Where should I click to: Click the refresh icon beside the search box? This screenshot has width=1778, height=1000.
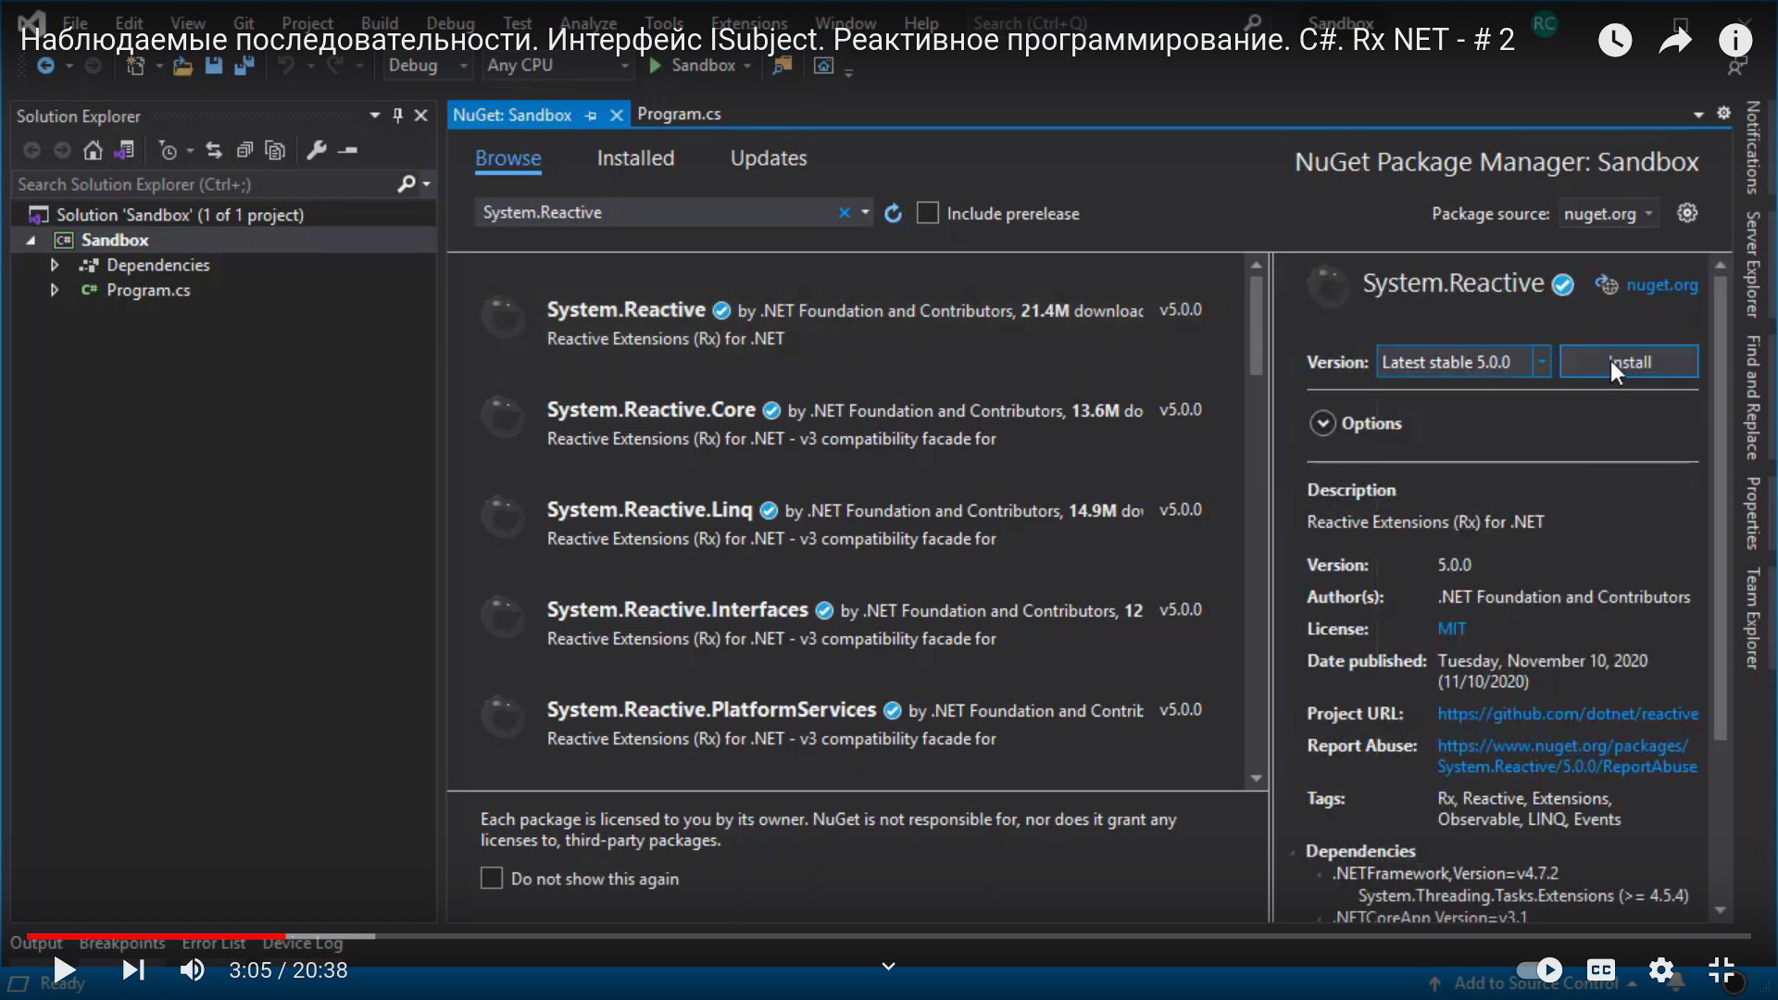pos(893,214)
